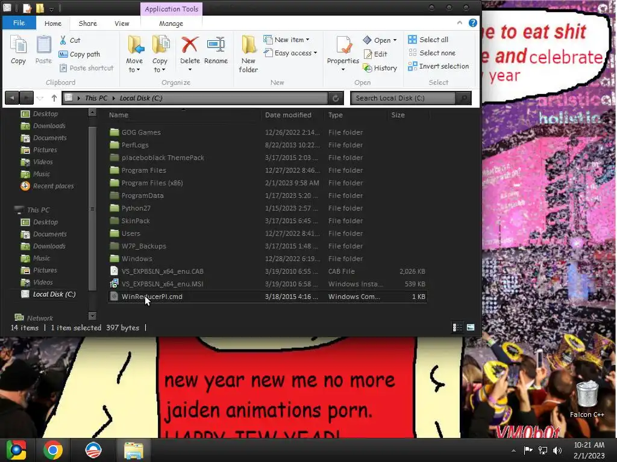
Task: Invert selection in the Select group
Action: [x=439, y=66]
